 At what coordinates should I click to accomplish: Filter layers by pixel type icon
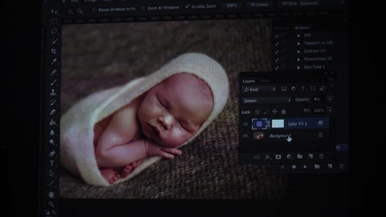pyautogui.click(x=283, y=89)
